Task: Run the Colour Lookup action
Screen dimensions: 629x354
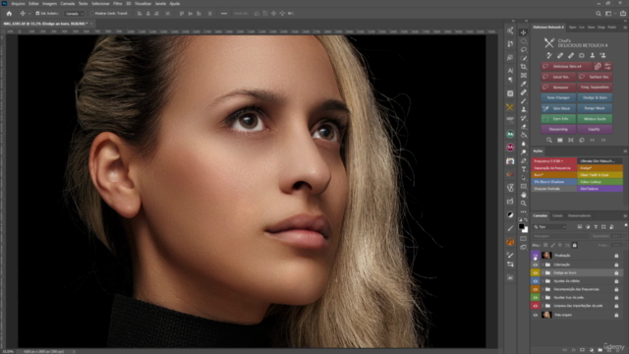Action: (x=600, y=182)
